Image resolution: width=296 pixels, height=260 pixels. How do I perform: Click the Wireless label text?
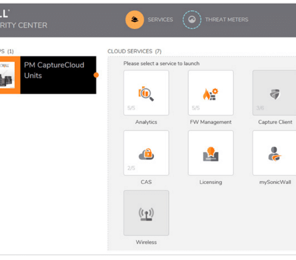(146, 242)
